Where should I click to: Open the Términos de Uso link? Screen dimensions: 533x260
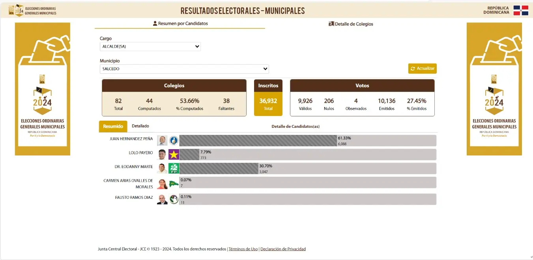click(243, 249)
